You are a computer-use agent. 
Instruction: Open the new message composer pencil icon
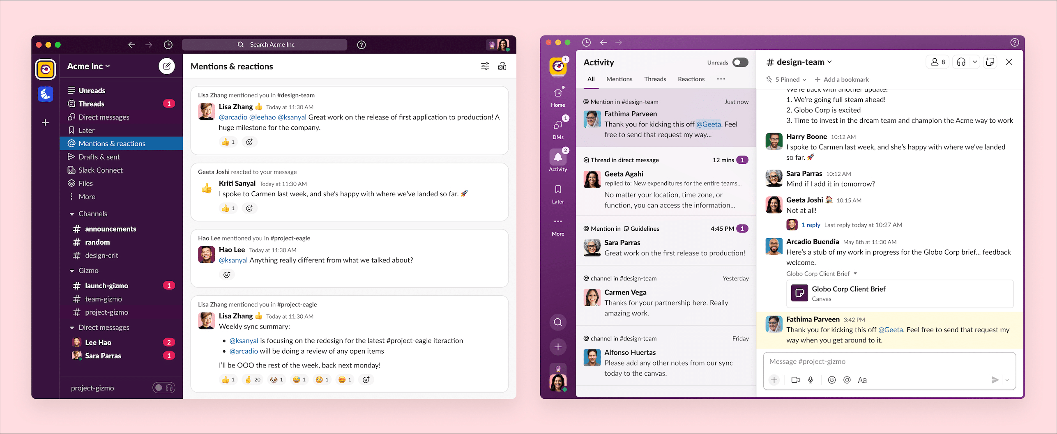coord(167,66)
